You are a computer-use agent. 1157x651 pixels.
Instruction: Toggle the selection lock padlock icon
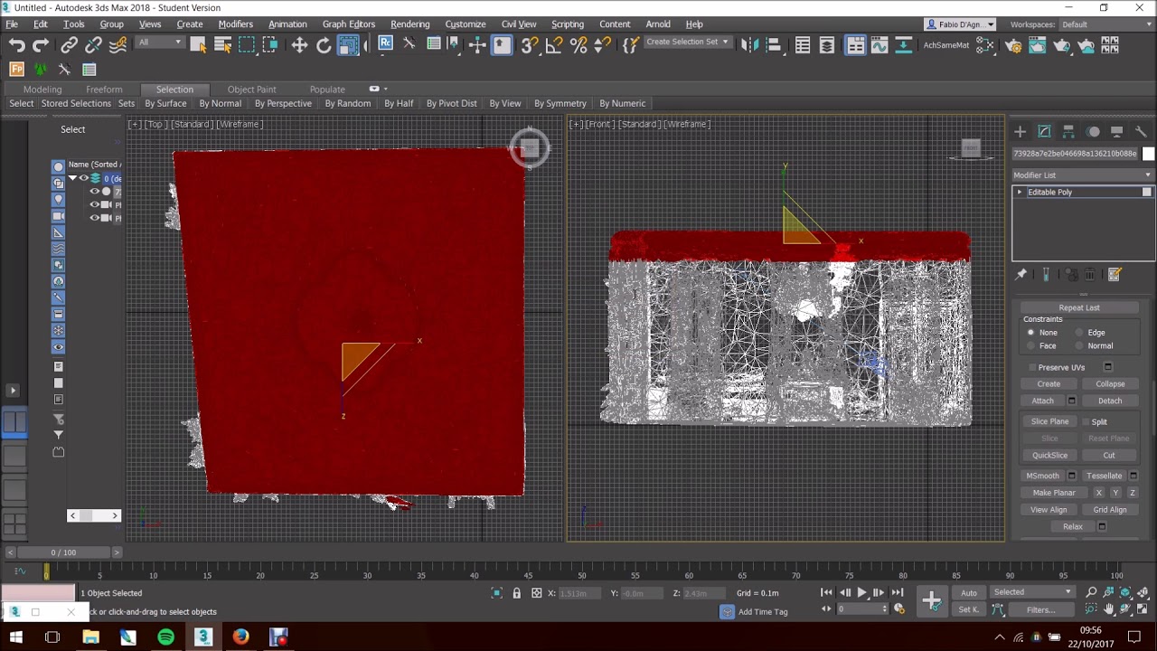(x=517, y=593)
